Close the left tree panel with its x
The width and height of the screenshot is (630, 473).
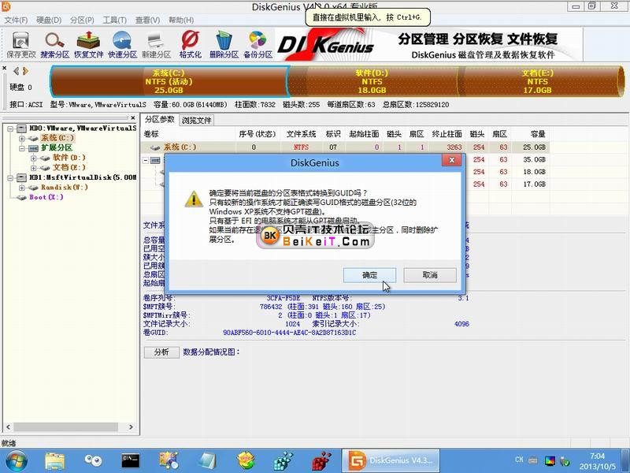point(133,117)
